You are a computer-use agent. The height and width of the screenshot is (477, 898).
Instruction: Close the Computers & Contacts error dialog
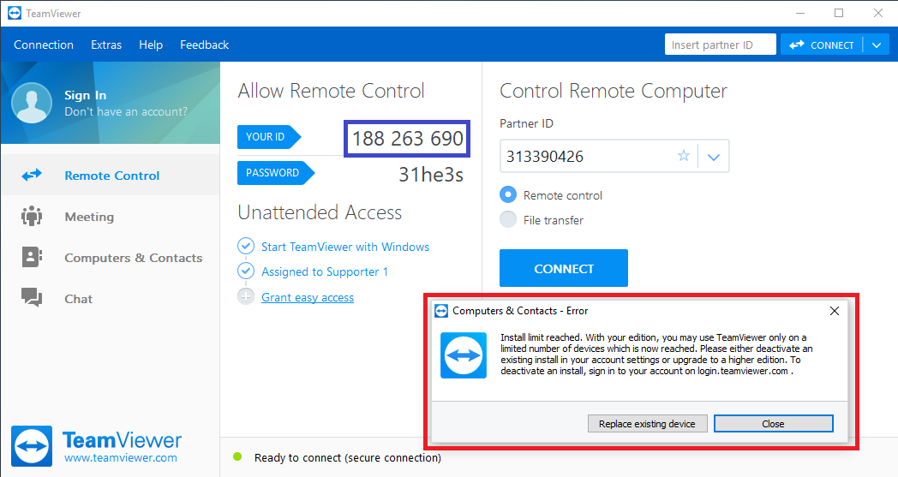(x=835, y=310)
